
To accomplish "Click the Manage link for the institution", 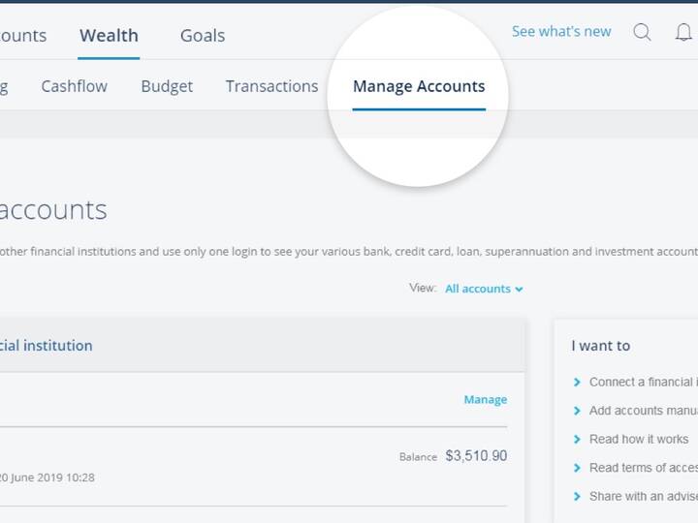I will pyautogui.click(x=486, y=400).
